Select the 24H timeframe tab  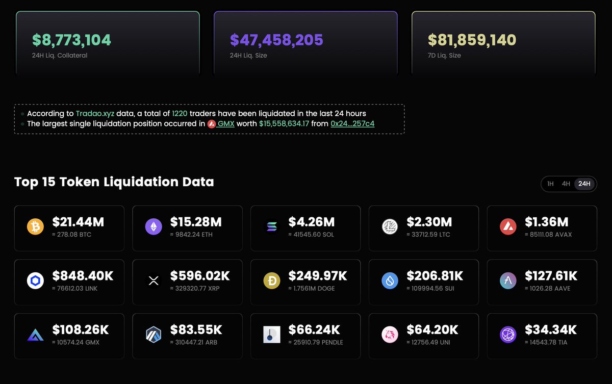click(584, 184)
